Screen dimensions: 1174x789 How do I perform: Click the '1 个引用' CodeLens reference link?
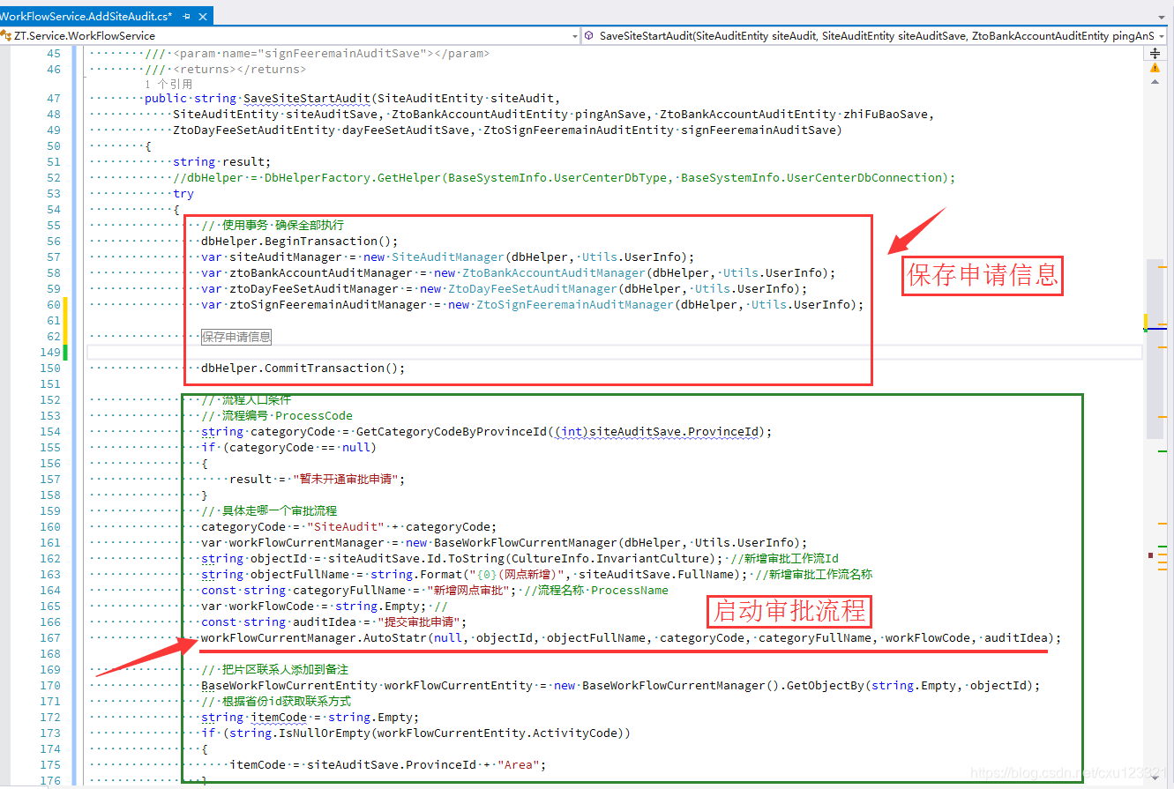168,84
